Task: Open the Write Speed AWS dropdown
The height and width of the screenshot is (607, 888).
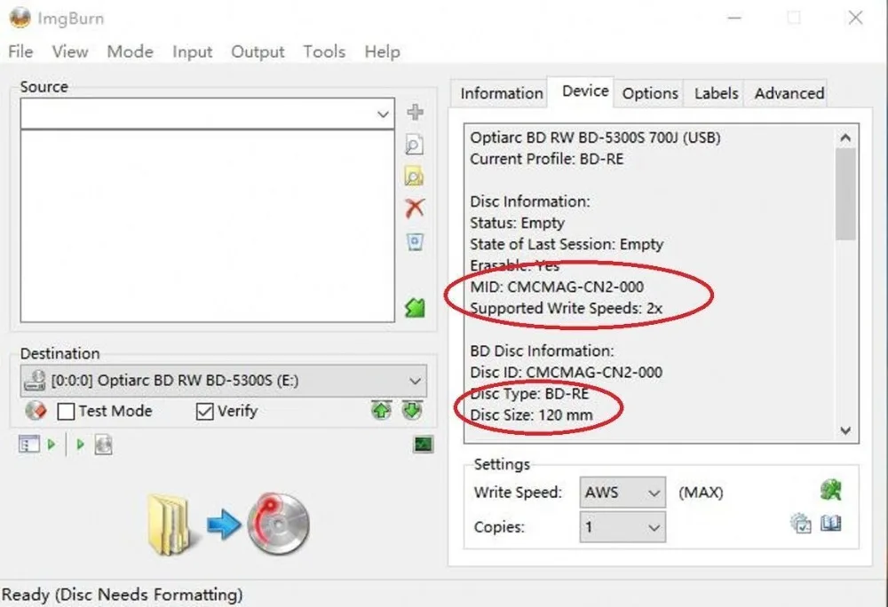Action: (654, 493)
